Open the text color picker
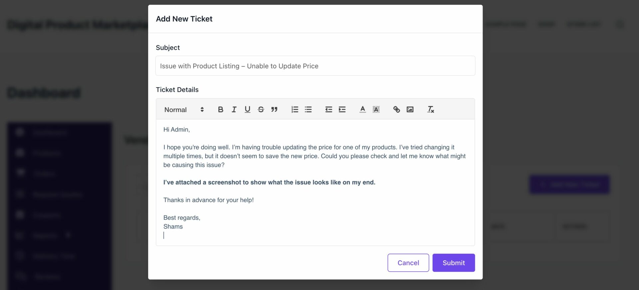Image resolution: width=639 pixels, height=290 pixels. tap(362, 109)
